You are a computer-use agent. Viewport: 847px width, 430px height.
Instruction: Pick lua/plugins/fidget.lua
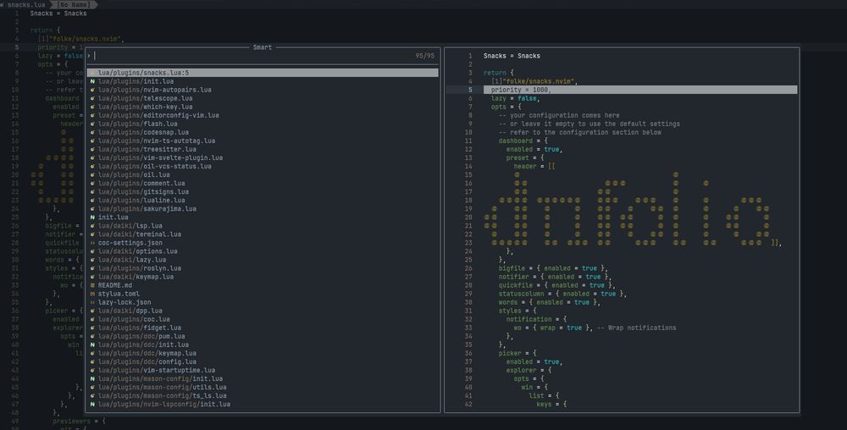[x=140, y=328]
